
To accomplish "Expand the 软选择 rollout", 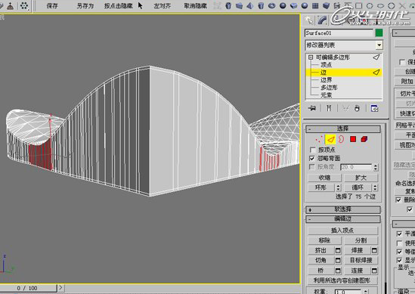I will point(343,209).
